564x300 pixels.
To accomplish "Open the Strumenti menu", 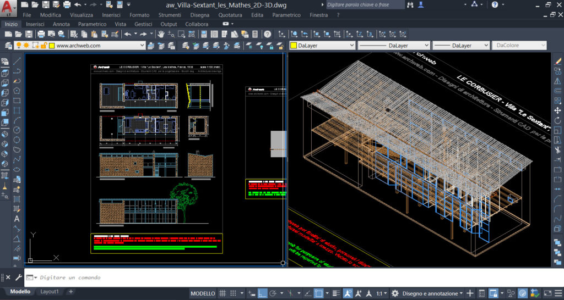I will (x=170, y=15).
